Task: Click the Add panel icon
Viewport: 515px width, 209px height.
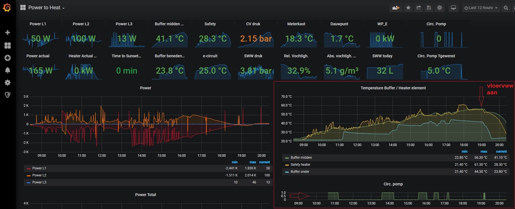Action: click(x=396, y=8)
